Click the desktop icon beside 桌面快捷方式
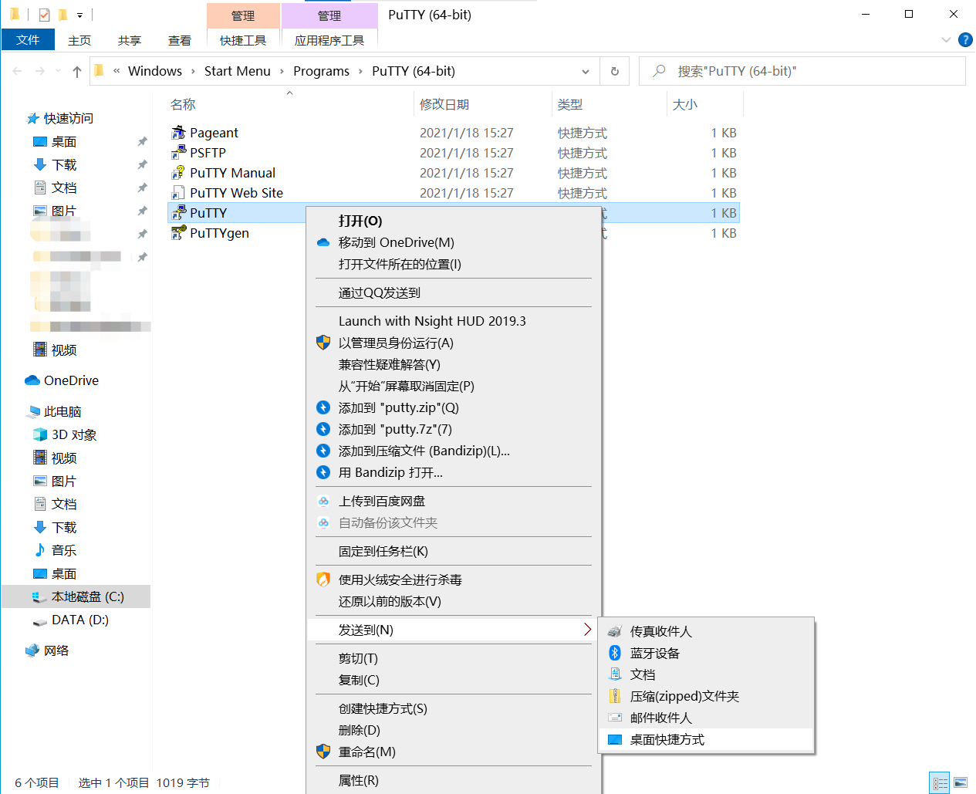The width and height of the screenshot is (976, 794). click(x=615, y=739)
